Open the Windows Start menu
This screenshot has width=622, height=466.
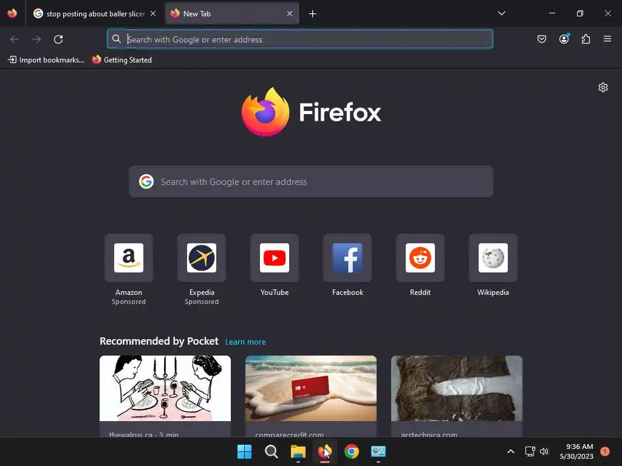[x=244, y=451]
